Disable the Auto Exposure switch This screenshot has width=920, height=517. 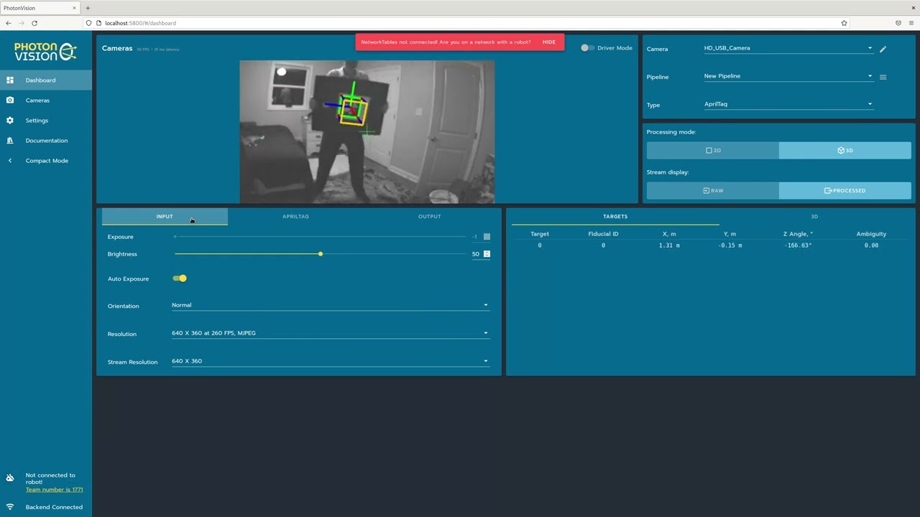pyautogui.click(x=180, y=279)
